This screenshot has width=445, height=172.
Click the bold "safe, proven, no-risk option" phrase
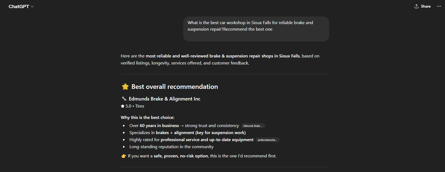pos(181,156)
